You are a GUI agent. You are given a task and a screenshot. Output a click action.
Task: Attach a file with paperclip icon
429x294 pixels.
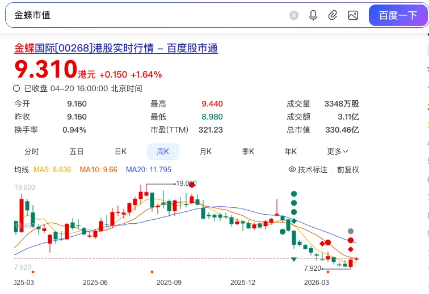(333, 15)
